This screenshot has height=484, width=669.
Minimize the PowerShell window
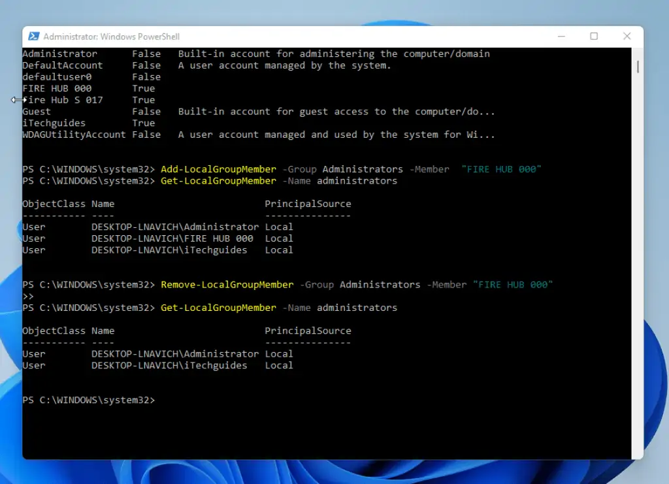[561, 37]
